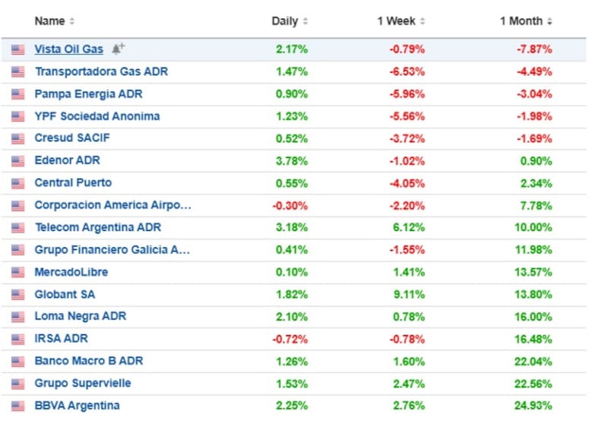
Task: Open the Vista Oil Gas stock link
Action: click(x=68, y=49)
